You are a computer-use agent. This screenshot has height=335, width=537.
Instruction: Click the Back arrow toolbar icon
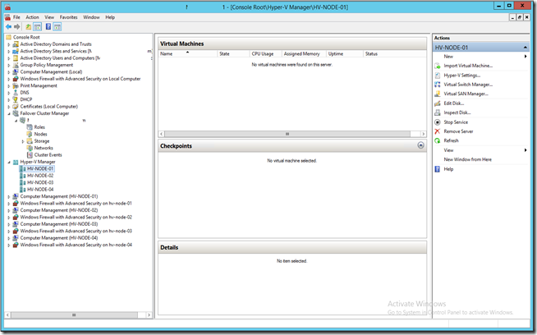pos(8,27)
